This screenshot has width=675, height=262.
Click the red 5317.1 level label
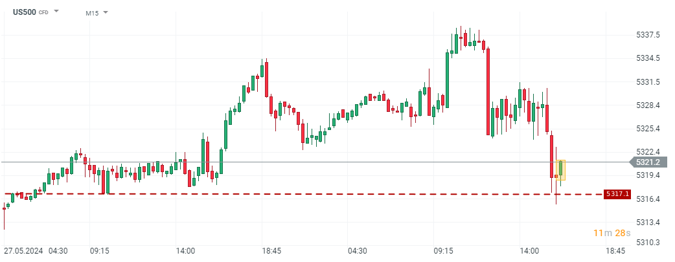[x=616, y=193]
